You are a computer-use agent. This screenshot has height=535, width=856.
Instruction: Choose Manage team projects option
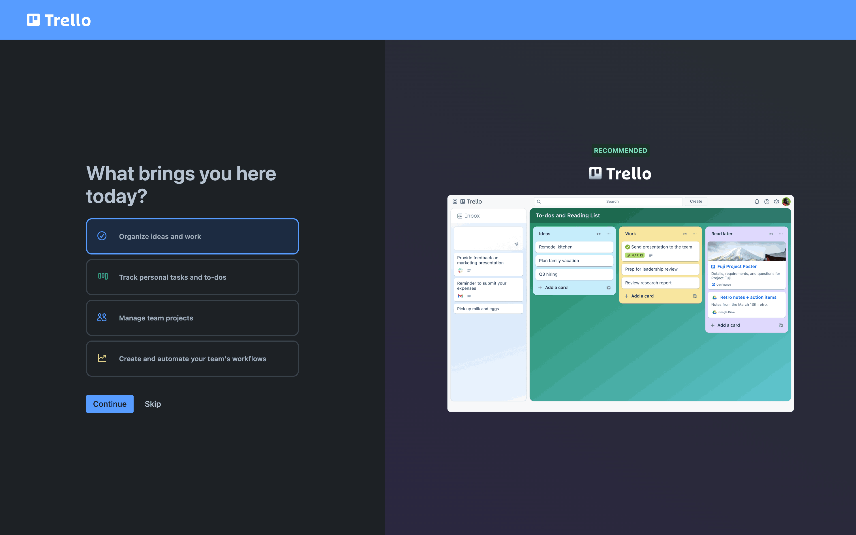click(192, 318)
